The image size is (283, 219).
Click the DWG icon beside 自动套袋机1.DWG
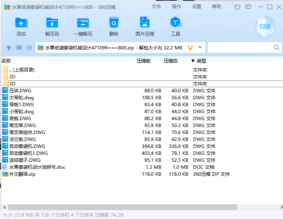(x=5, y=153)
